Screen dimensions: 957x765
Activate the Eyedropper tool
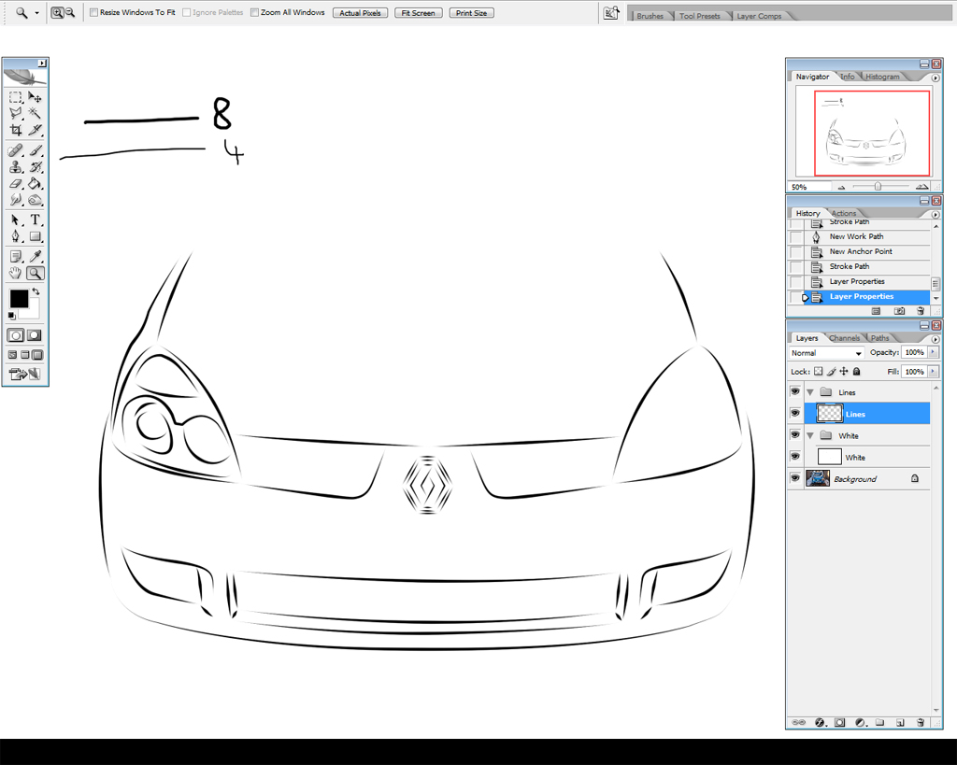tap(35, 256)
